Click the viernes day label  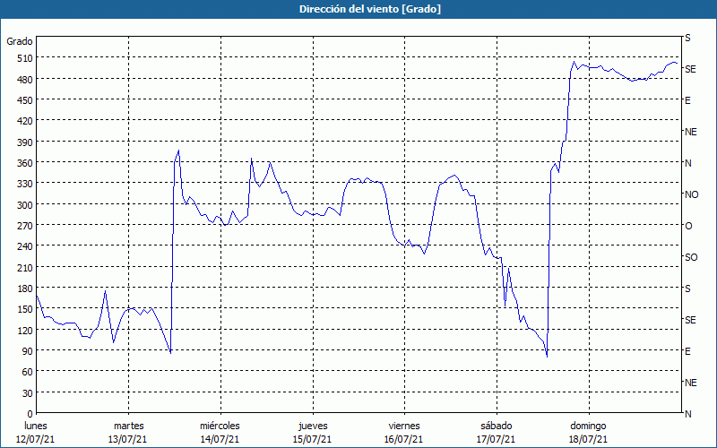pyautogui.click(x=404, y=426)
